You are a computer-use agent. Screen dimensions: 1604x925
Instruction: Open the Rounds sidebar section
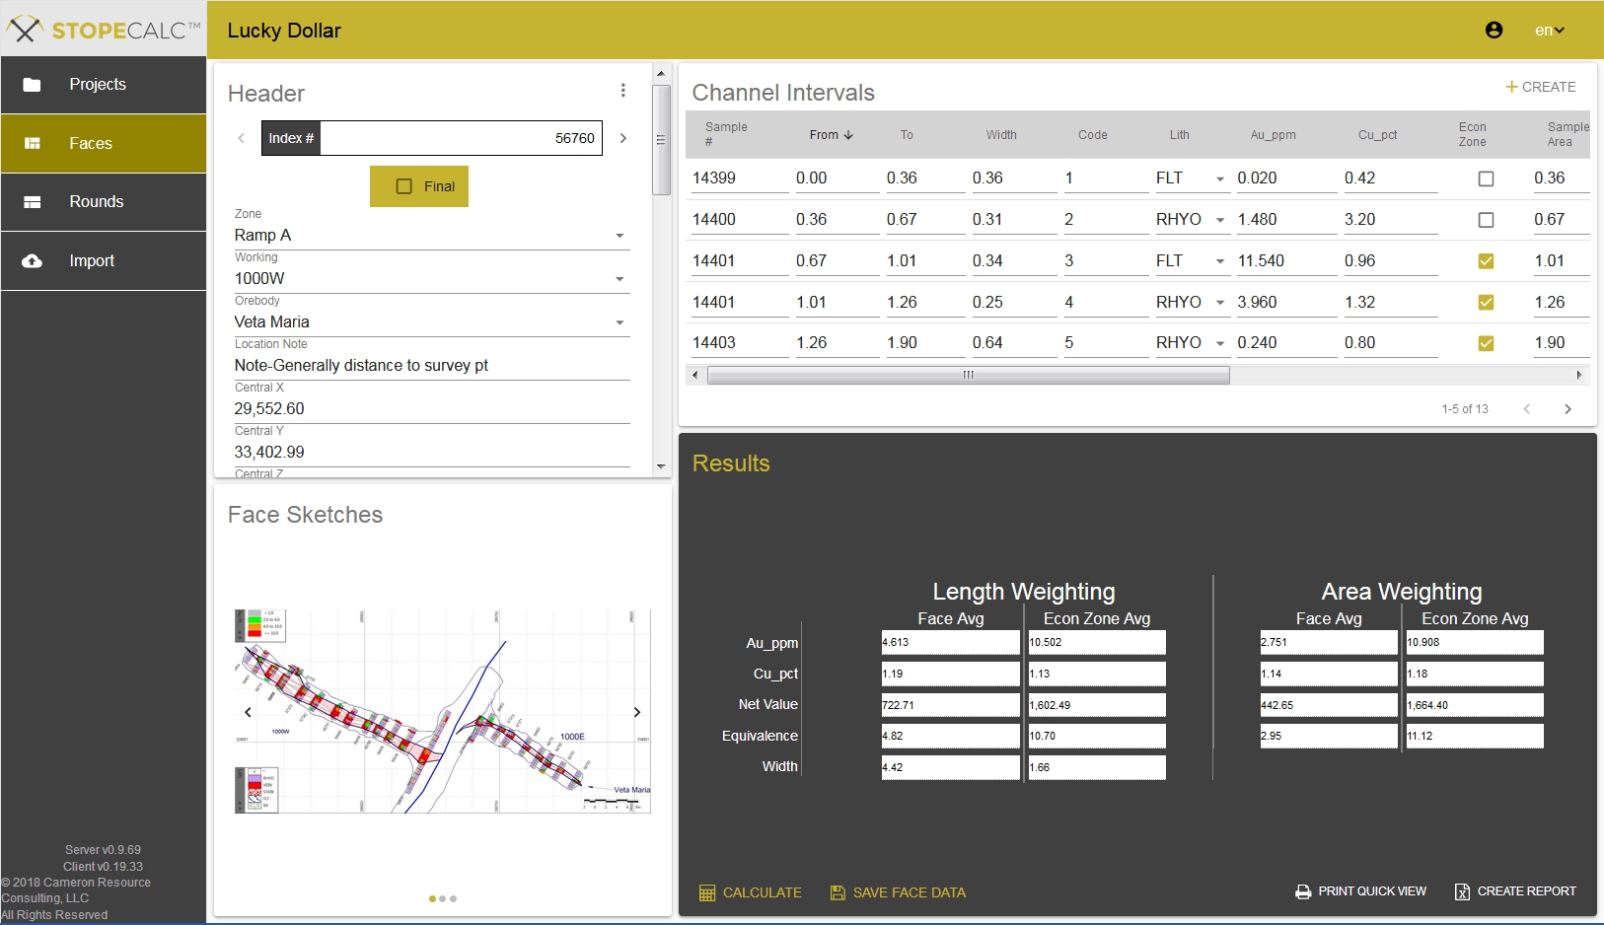coord(104,202)
